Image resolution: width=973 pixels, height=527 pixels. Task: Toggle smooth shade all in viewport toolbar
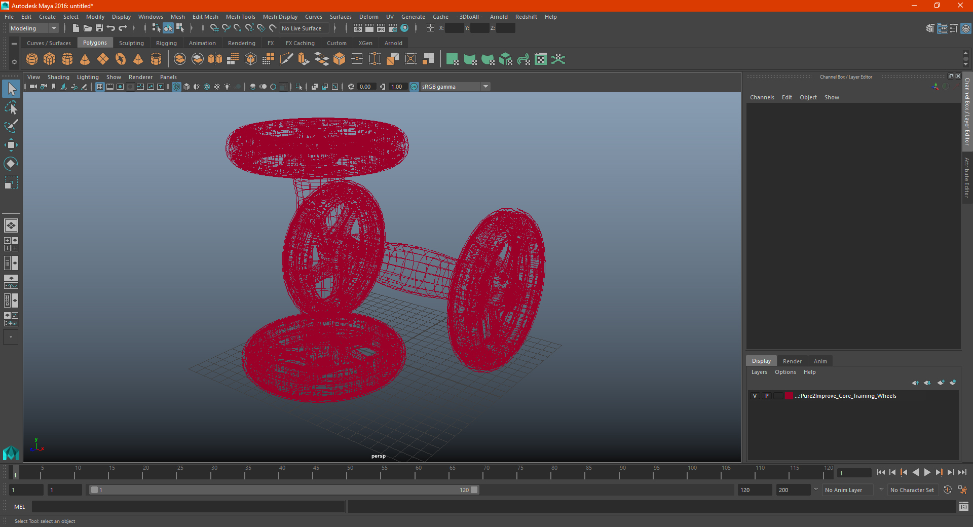tap(186, 87)
